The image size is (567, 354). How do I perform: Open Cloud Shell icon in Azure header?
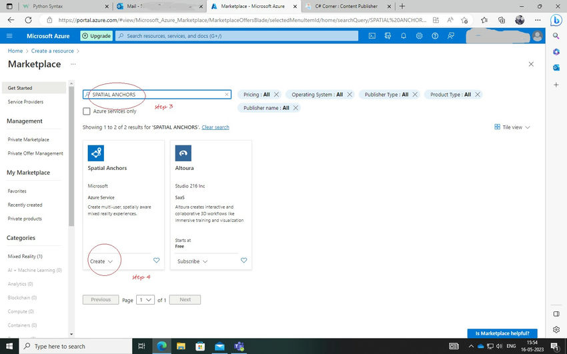tap(372, 36)
